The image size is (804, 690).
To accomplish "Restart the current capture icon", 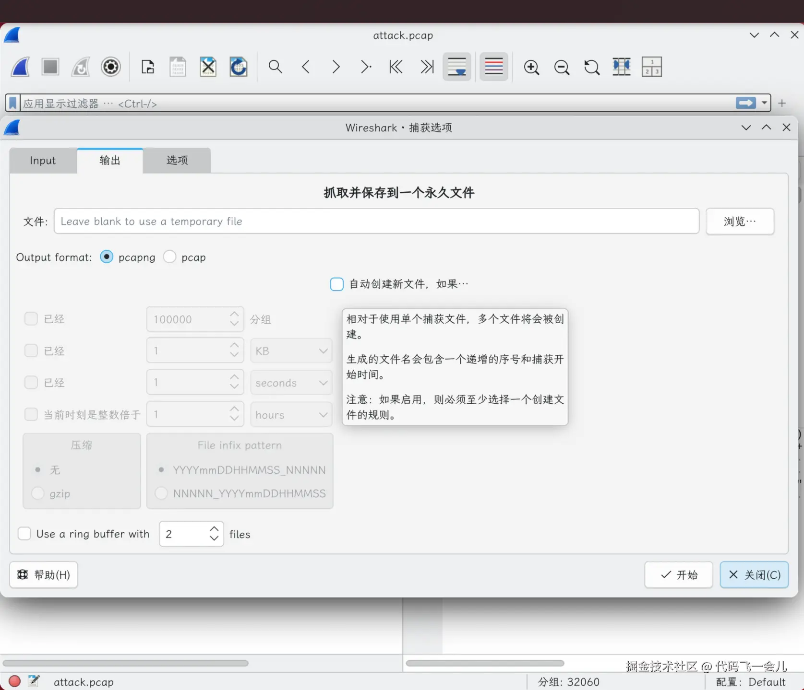I will click(x=81, y=67).
